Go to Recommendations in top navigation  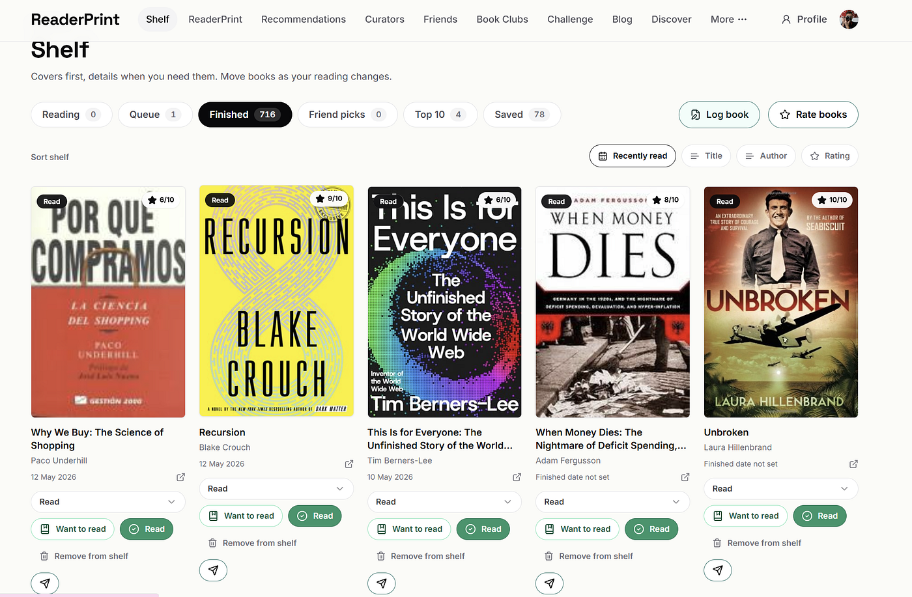point(304,20)
